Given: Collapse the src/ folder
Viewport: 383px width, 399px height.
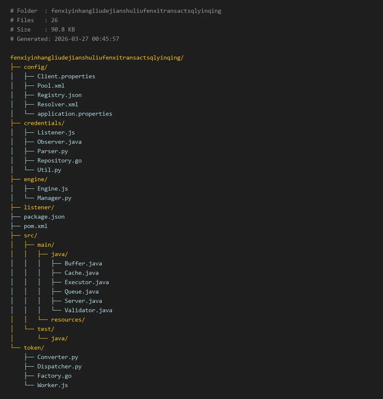Looking at the screenshot, I should 30,235.
